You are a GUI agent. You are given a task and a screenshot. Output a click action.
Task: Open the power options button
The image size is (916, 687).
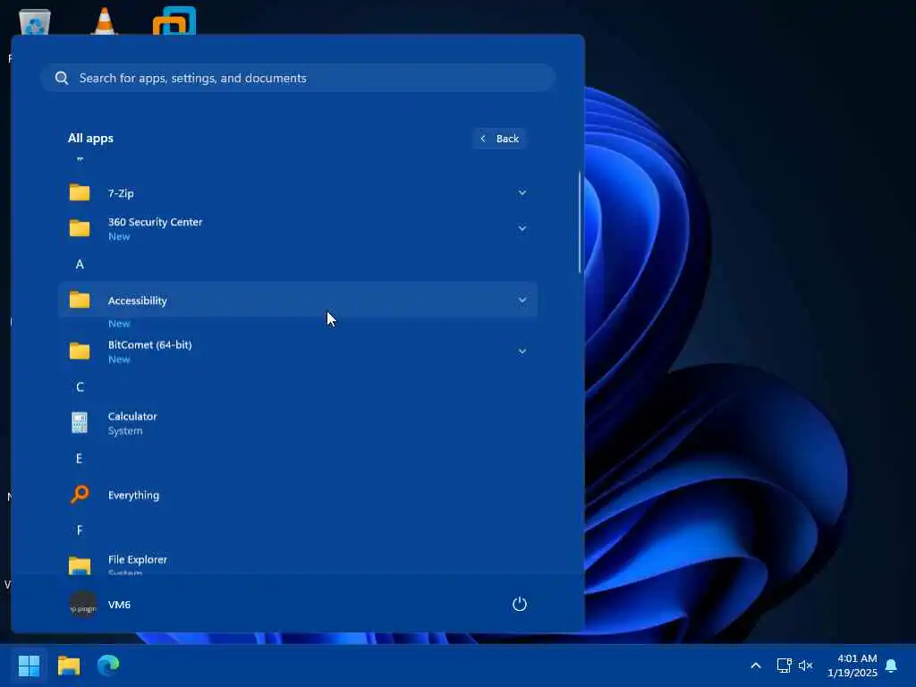click(520, 604)
